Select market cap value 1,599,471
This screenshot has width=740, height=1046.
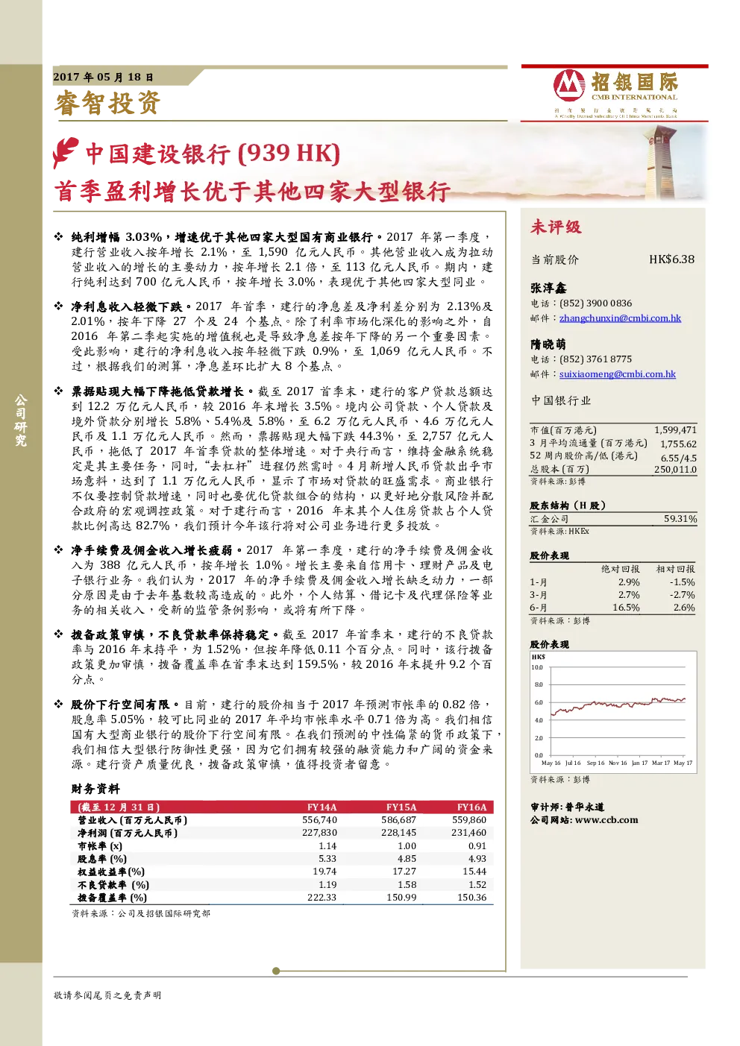675,430
